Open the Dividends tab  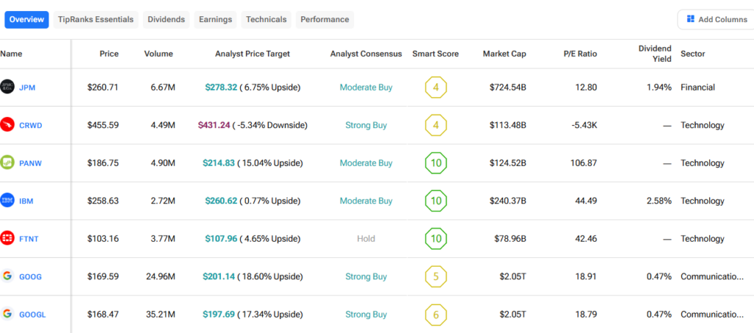click(166, 19)
